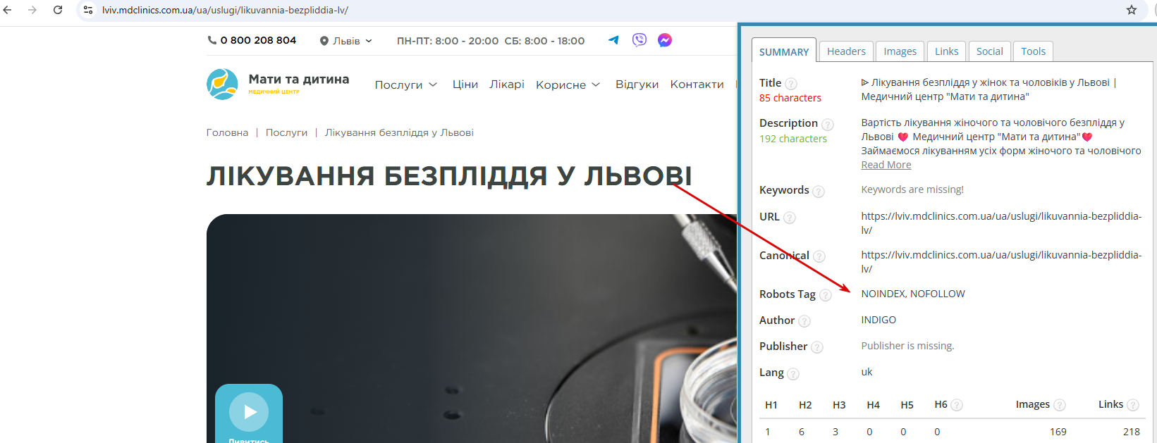
Task: Play the video with play button
Action: pos(249,412)
